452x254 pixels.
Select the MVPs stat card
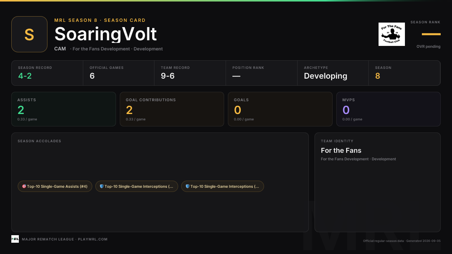388,109
